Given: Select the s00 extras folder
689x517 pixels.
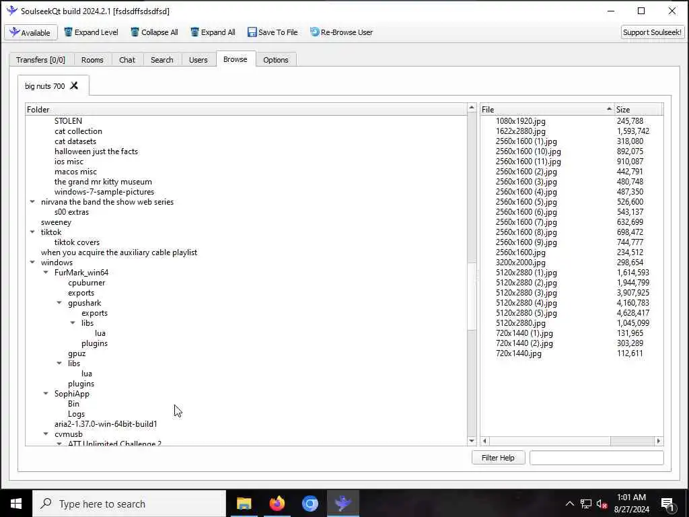Looking at the screenshot, I should [x=71, y=212].
